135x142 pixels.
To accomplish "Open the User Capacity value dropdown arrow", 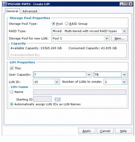I will click(89, 74).
